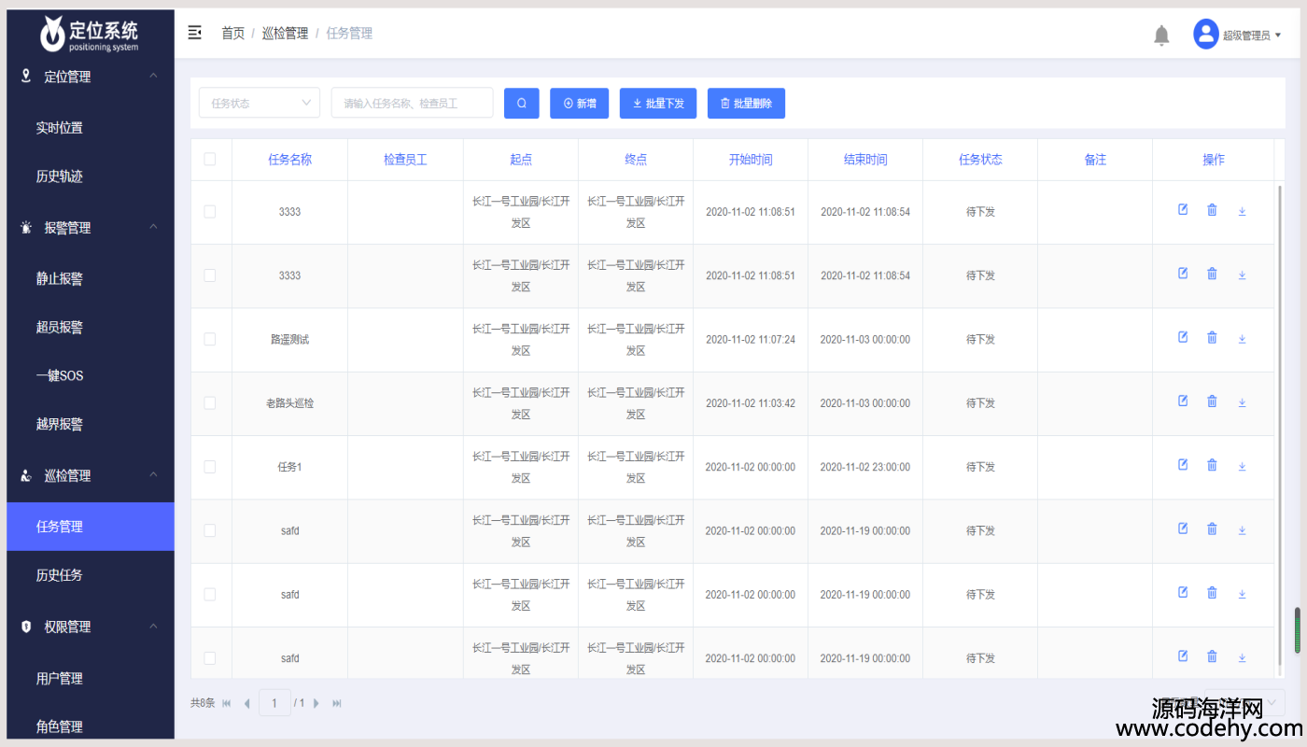1307x747 pixels.
Task: Select the checkbox beside 任务1
Action: [210, 467]
